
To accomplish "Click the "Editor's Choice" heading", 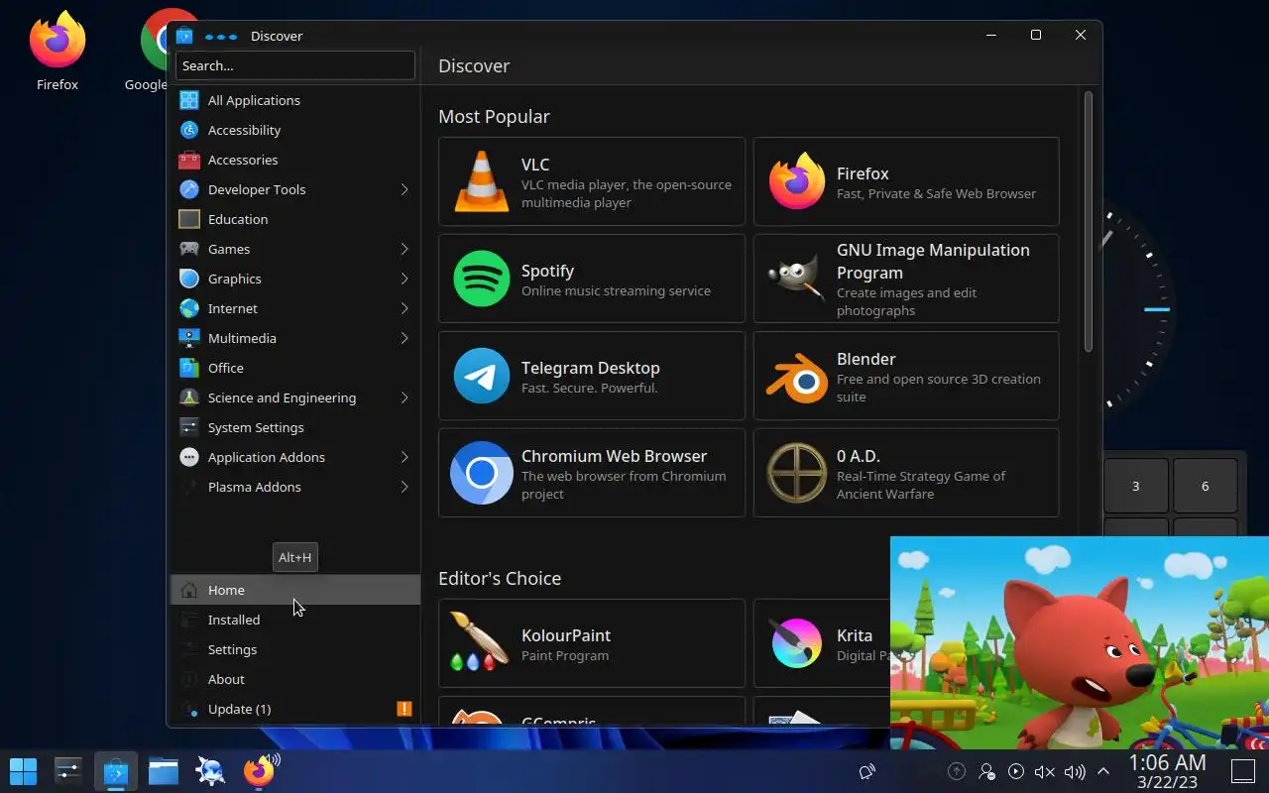I will click(x=500, y=578).
